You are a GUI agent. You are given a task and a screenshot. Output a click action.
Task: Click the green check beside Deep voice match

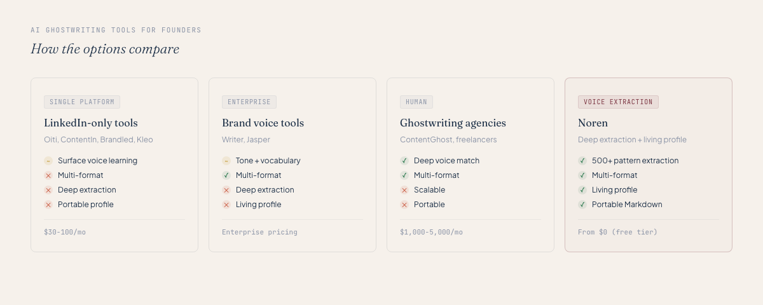404,161
